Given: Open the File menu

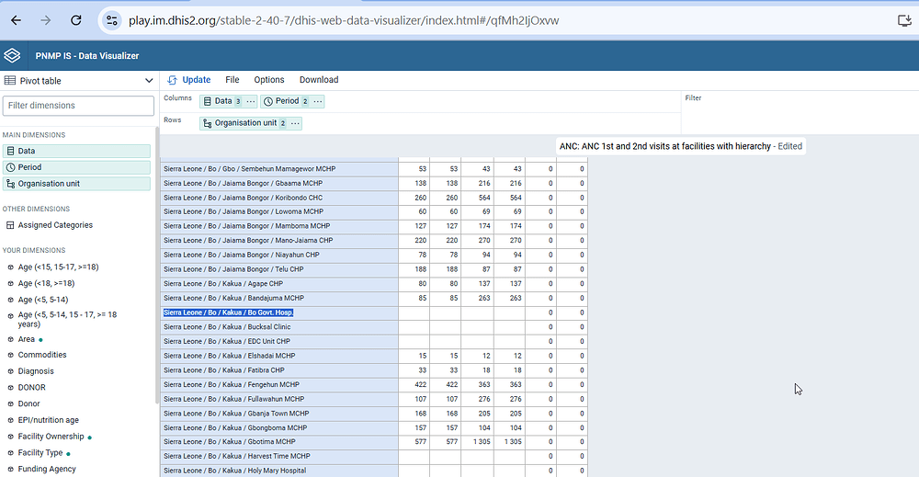Looking at the screenshot, I should pyautogui.click(x=233, y=80).
